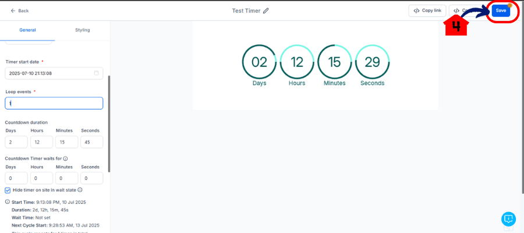Open the calendar icon in start date field
The image size is (524, 233).
coord(96,73)
